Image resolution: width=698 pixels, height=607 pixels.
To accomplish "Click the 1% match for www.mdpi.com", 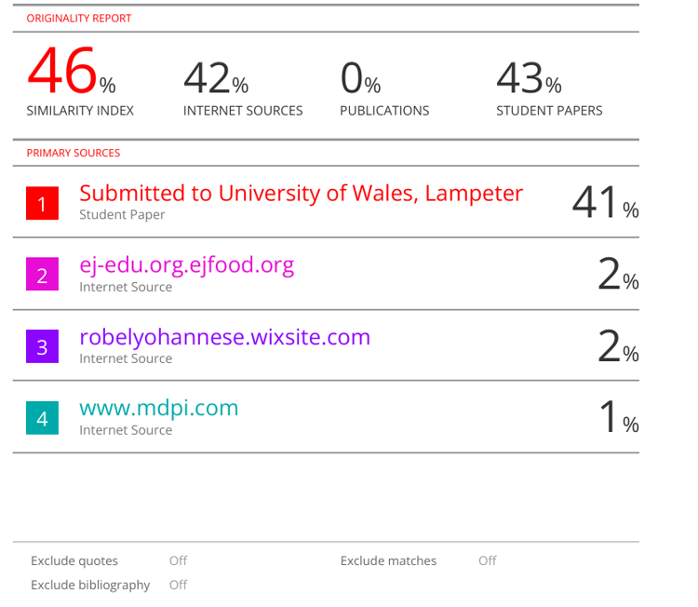I will click(x=617, y=419).
